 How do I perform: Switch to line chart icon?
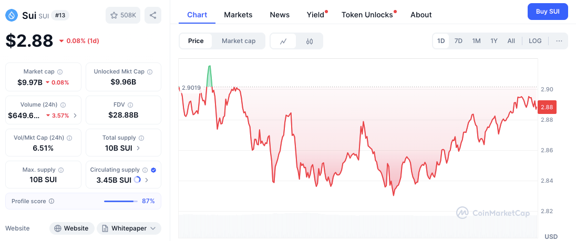point(283,41)
